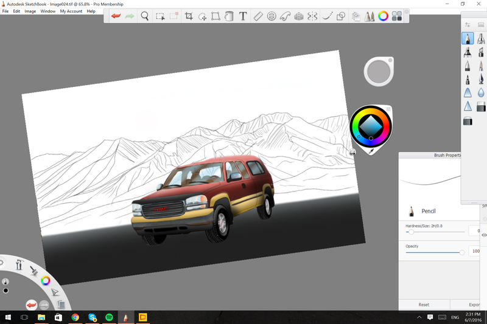Screen dimensions: 487x324
Task: Activate the French Curve tool
Action: (x=285, y=16)
